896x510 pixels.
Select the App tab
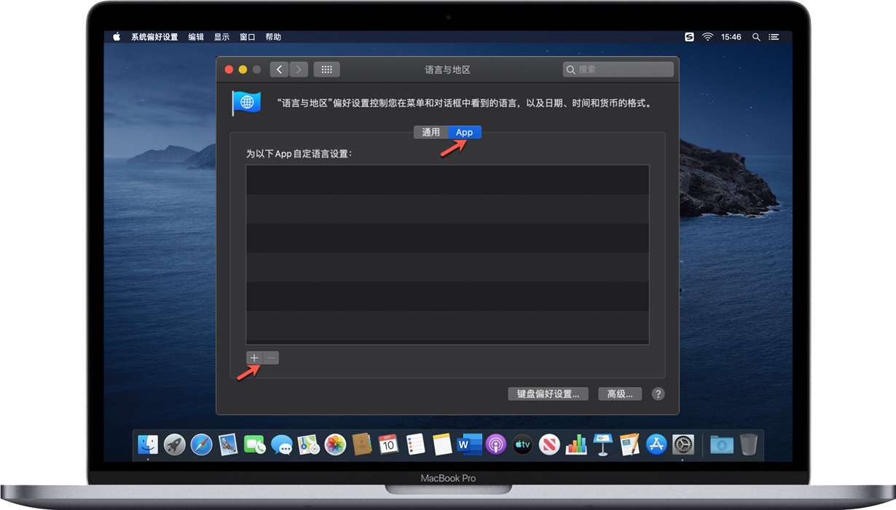464,132
